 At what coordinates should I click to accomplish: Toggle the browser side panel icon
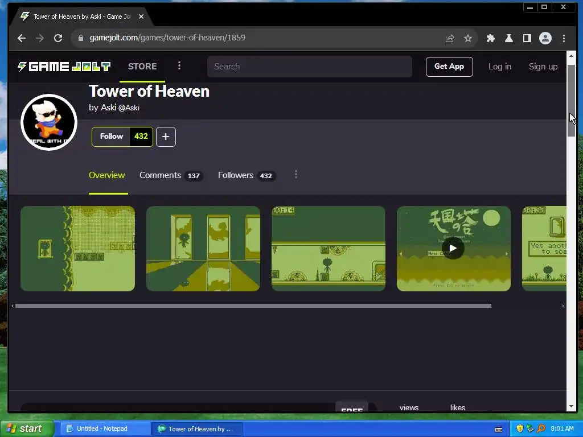click(x=527, y=38)
